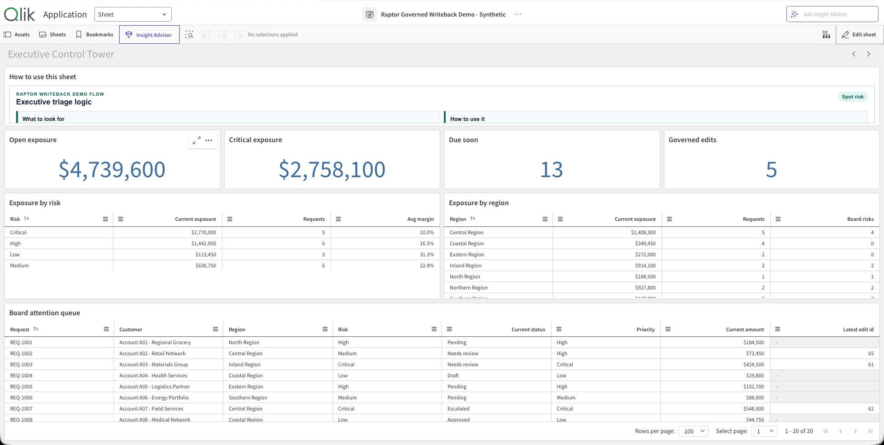Open more options for Open exposure KPI
Screen dimensions: 884x445
(x=209, y=140)
